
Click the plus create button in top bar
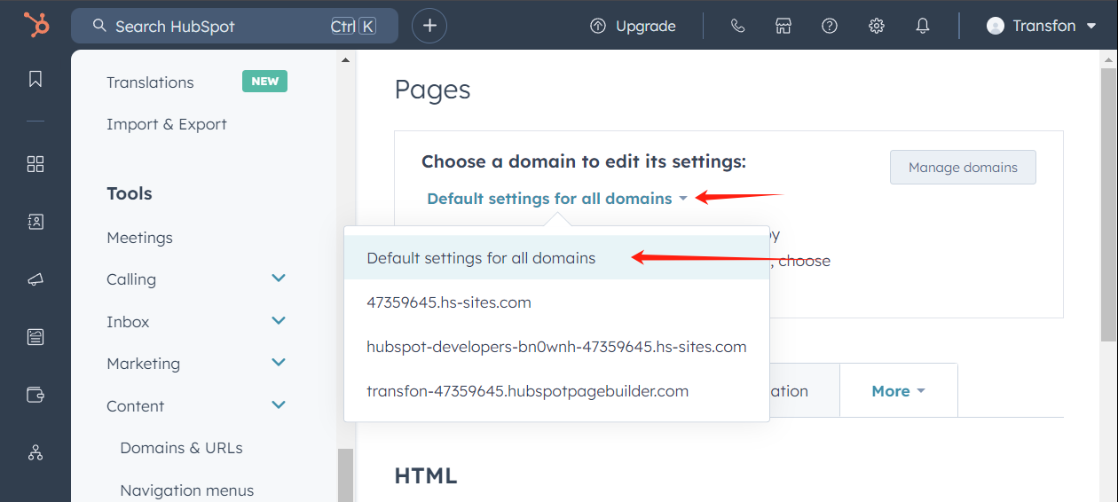click(x=429, y=26)
